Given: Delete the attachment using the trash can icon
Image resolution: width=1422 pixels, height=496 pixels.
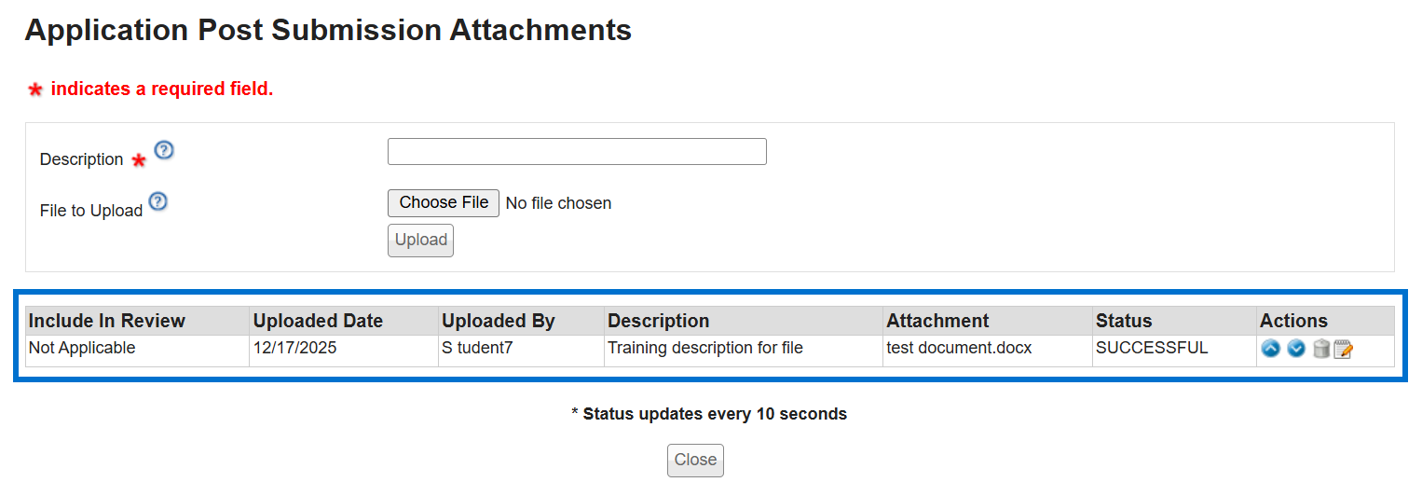Looking at the screenshot, I should coord(1320,350).
